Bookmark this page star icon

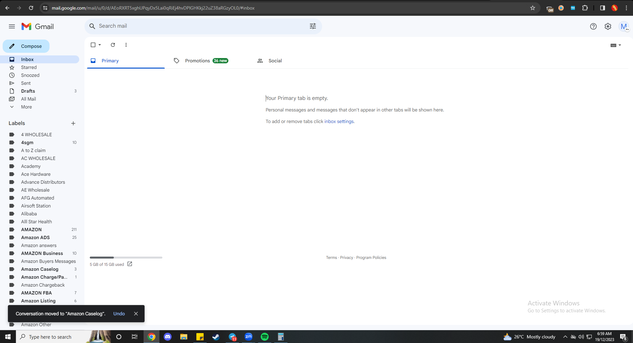(533, 8)
